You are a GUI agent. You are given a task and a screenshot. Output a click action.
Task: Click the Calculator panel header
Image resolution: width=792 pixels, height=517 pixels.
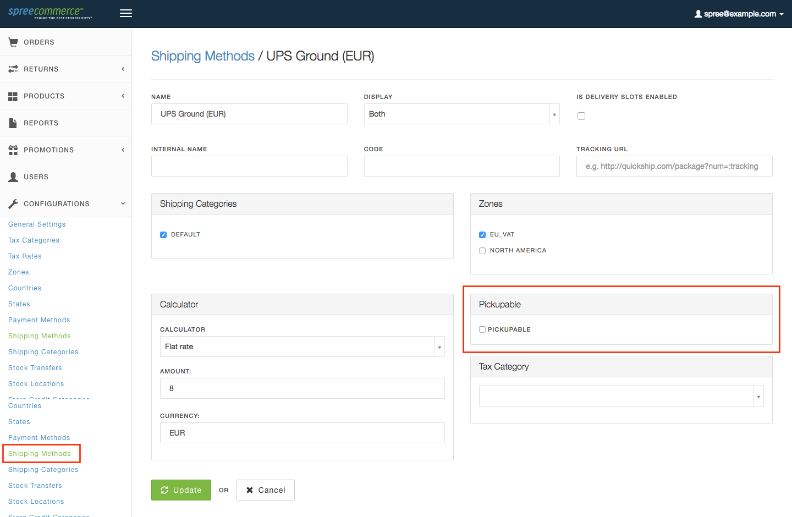pos(302,305)
